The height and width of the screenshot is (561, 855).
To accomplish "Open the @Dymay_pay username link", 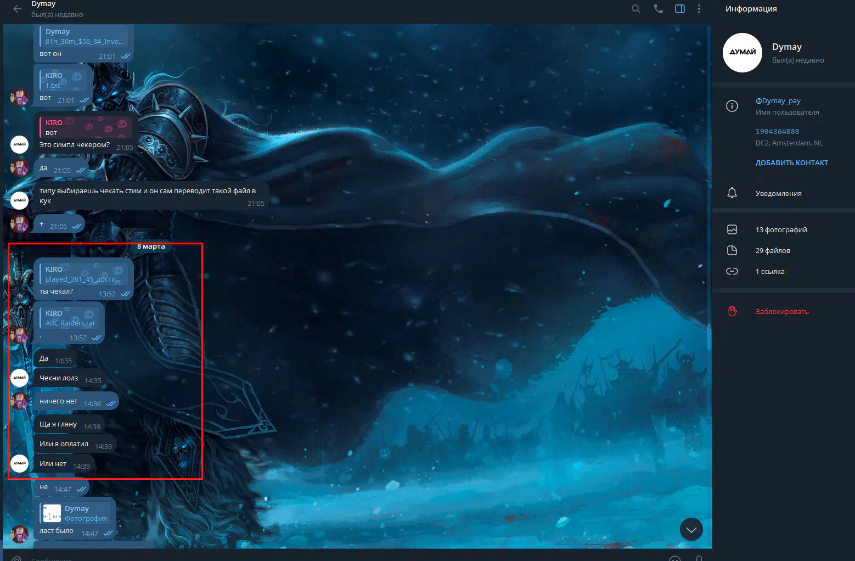I will coord(778,101).
